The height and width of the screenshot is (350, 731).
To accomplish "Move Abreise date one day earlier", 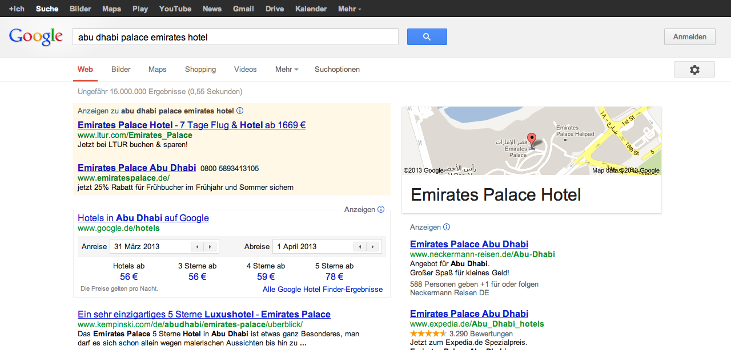I will (x=360, y=247).
